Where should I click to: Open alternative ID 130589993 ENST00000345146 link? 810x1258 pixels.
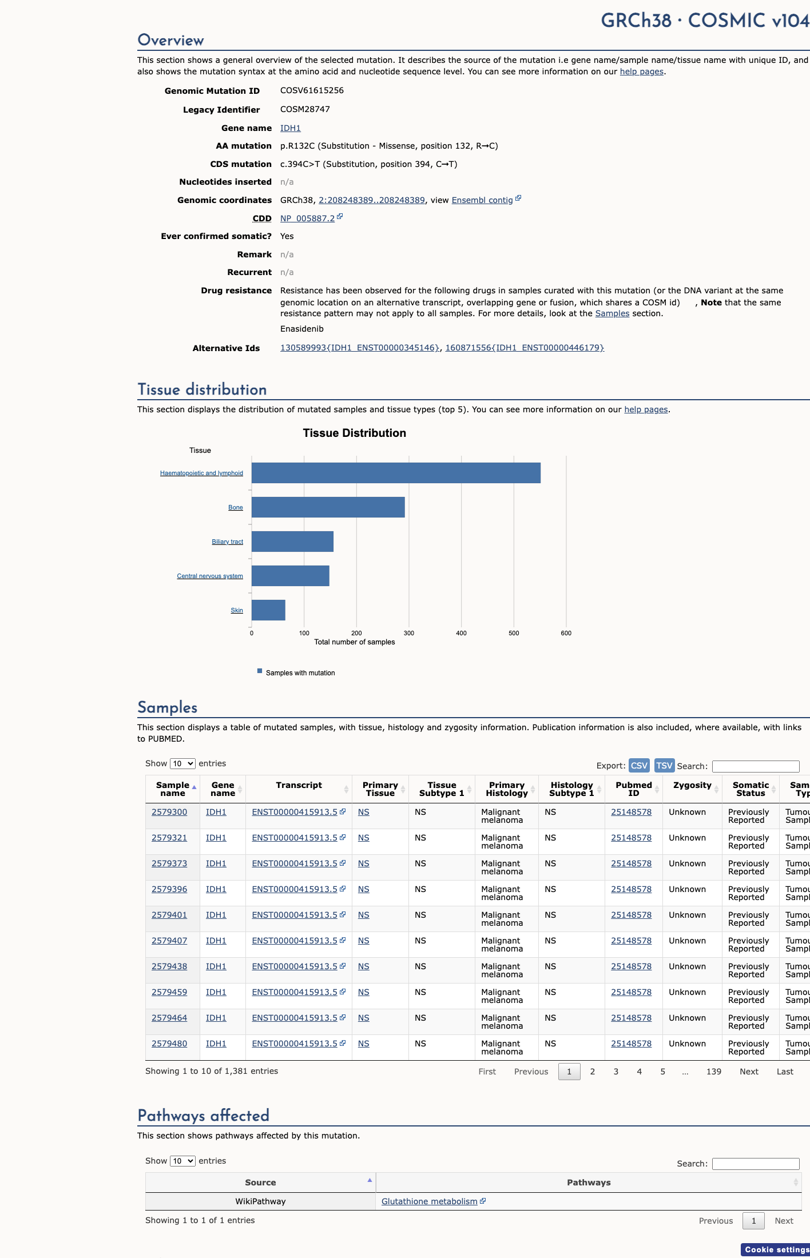point(360,348)
